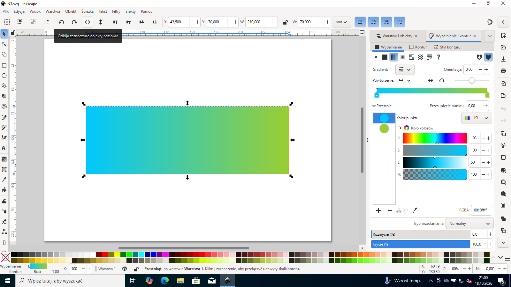Open the Tryb przesłaniania blend mode dropdown
511x287 pixels.
click(x=469, y=224)
